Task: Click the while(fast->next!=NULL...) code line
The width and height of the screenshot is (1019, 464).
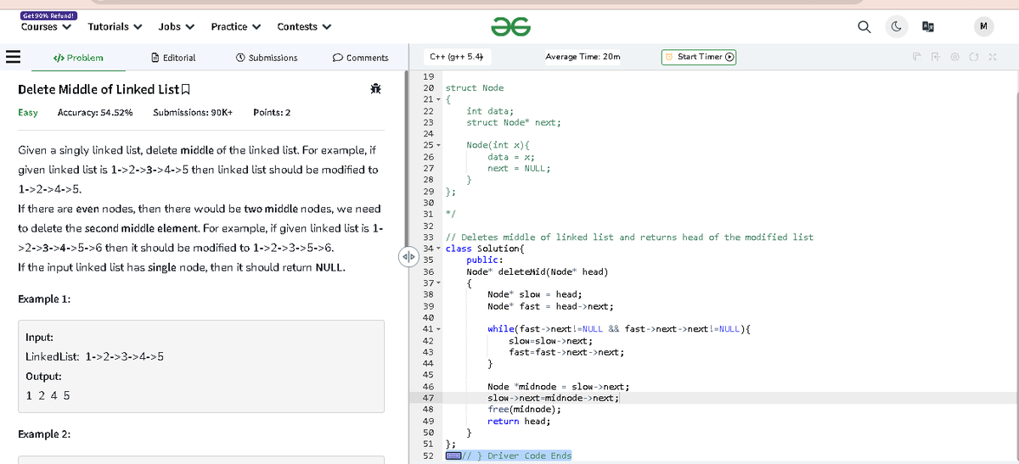Action: pos(619,329)
